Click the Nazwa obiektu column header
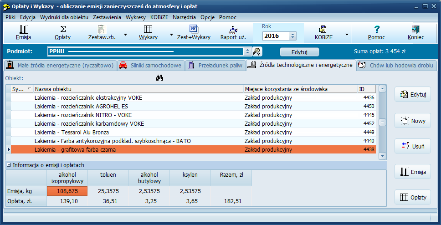The height and width of the screenshot is (225, 441). click(x=138, y=89)
